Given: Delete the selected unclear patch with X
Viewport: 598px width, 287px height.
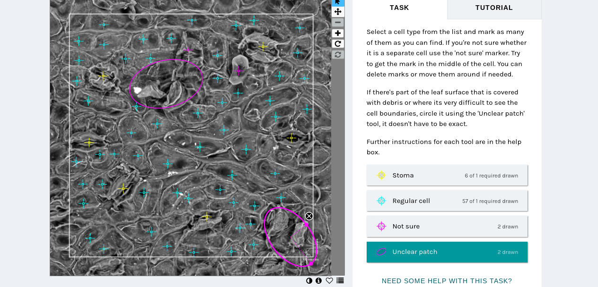Looking at the screenshot, I should (x=309, y=216).
